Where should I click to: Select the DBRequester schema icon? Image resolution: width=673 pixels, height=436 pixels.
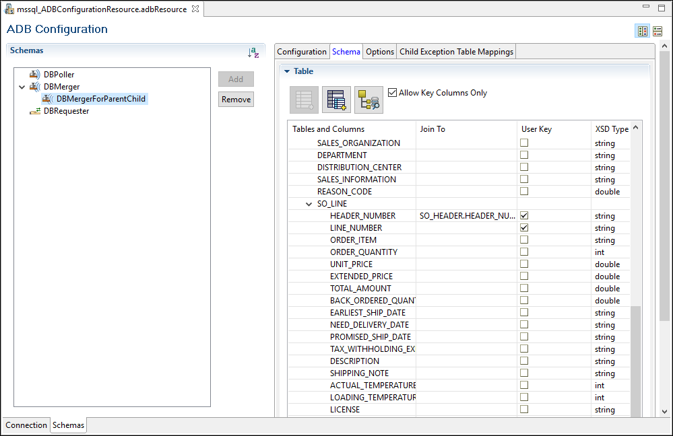pyautogui.click(x=34, y=111)
